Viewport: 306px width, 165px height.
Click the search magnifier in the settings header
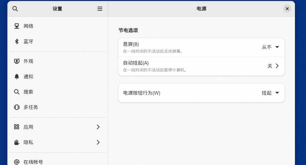15,9
